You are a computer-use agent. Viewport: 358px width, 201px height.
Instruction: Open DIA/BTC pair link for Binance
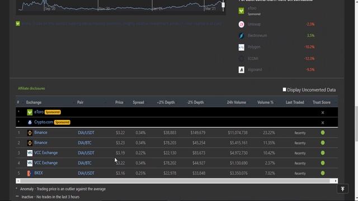pyautogui.click(x=84, y=143)
